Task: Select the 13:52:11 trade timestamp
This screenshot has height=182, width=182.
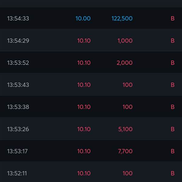Action: click(17, 174)
